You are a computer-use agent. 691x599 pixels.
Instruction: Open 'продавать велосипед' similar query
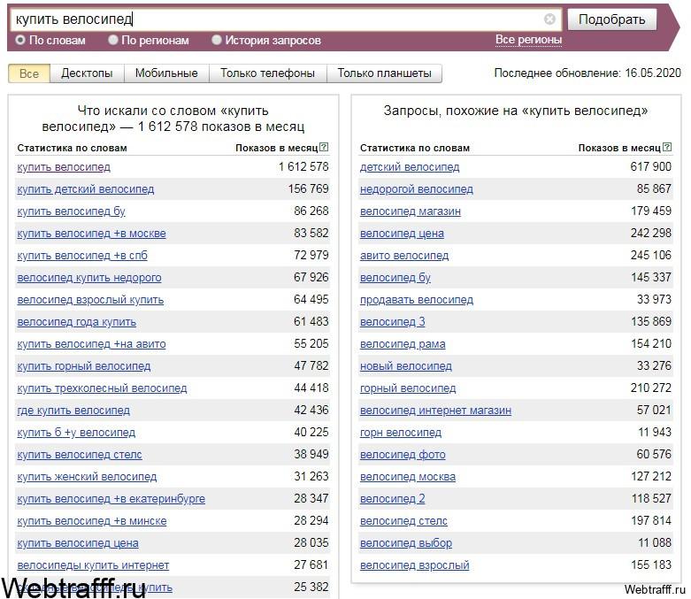pos(417,300)
